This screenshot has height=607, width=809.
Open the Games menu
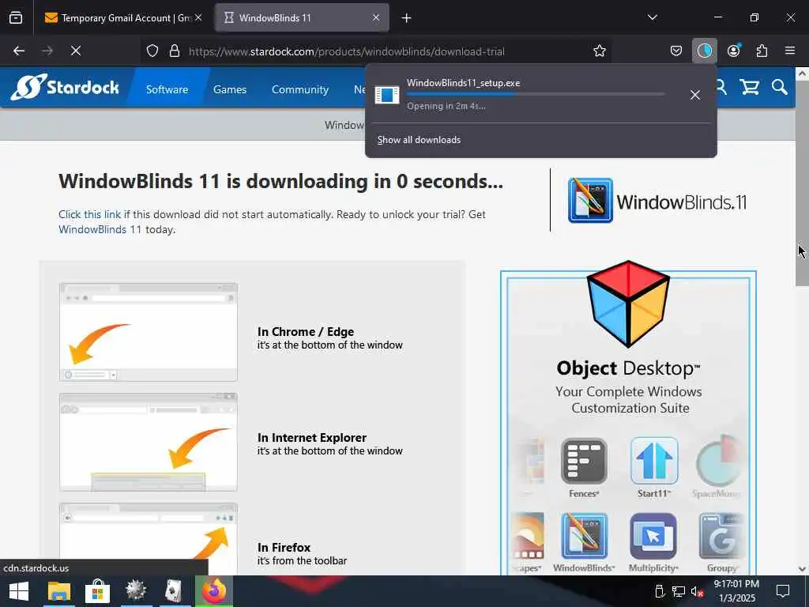[x=230, y=89]
